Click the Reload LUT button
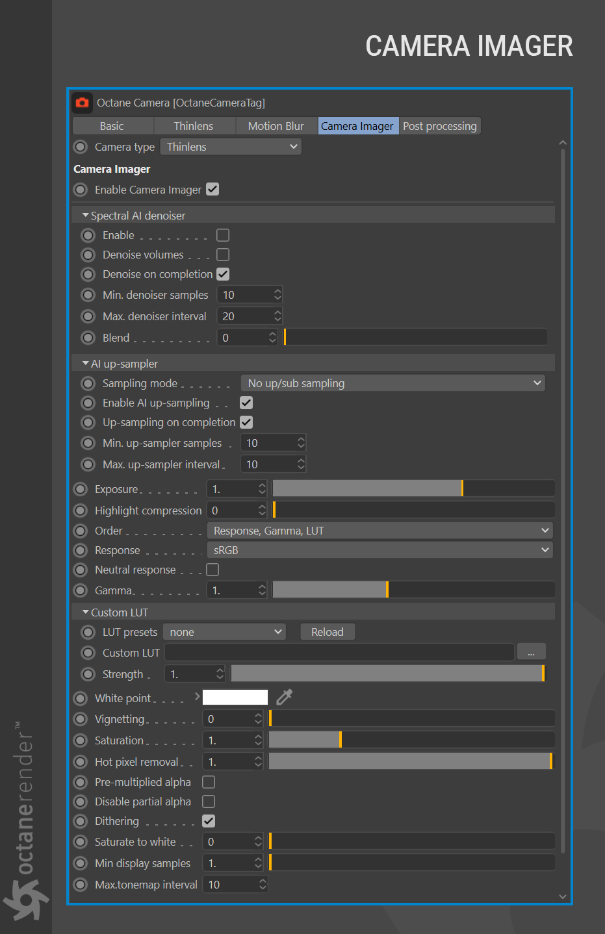Viewport: 605px width, 934px height. pos(328,632)
